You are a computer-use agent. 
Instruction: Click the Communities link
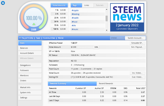coord(49,38)
